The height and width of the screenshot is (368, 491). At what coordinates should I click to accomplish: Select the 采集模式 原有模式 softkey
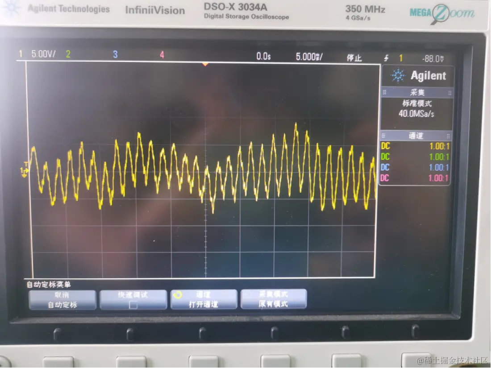click(274, 299)
